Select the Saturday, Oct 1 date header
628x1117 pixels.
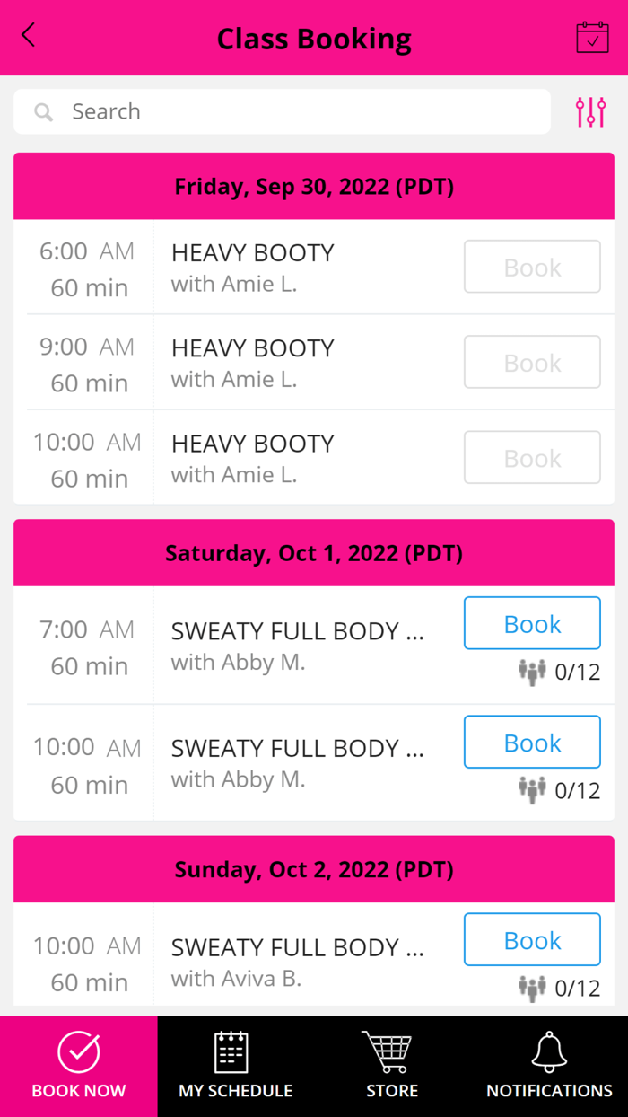314,553
